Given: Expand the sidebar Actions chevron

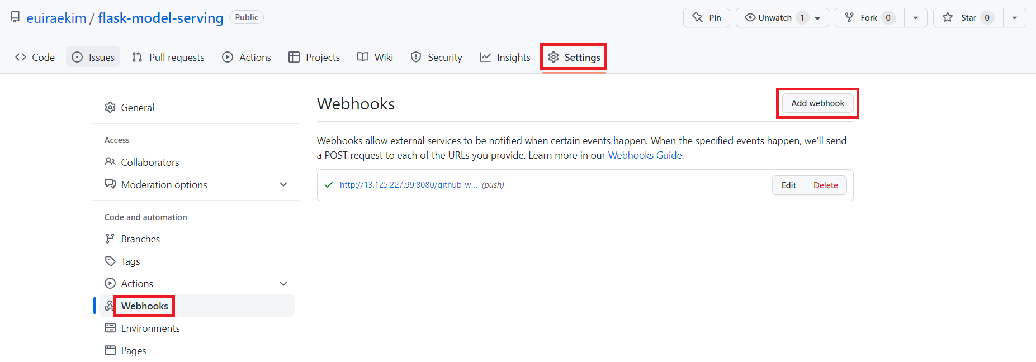Looking at the screenshot, I should tap(283, 283).
